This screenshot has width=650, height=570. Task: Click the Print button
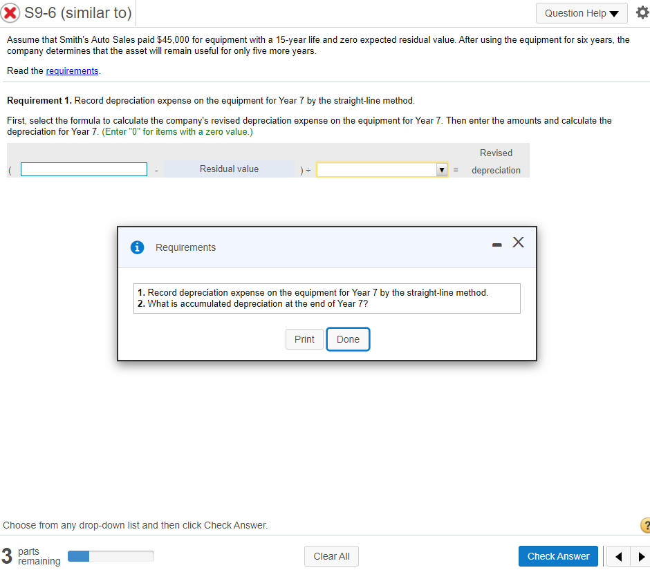304,339
